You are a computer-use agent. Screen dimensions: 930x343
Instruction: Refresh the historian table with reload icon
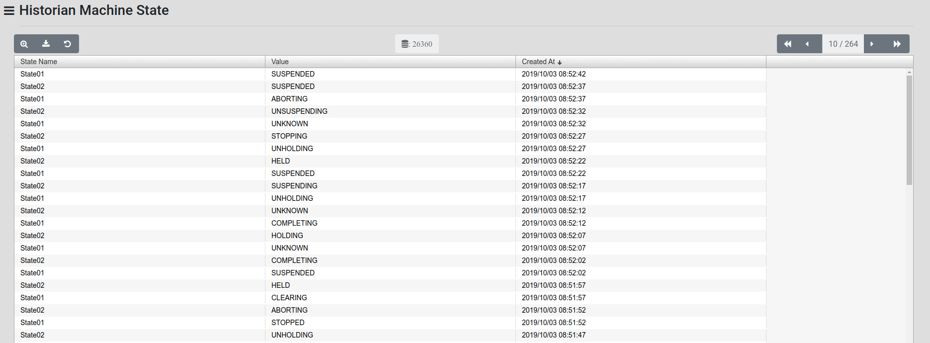[x=68, y=44]
